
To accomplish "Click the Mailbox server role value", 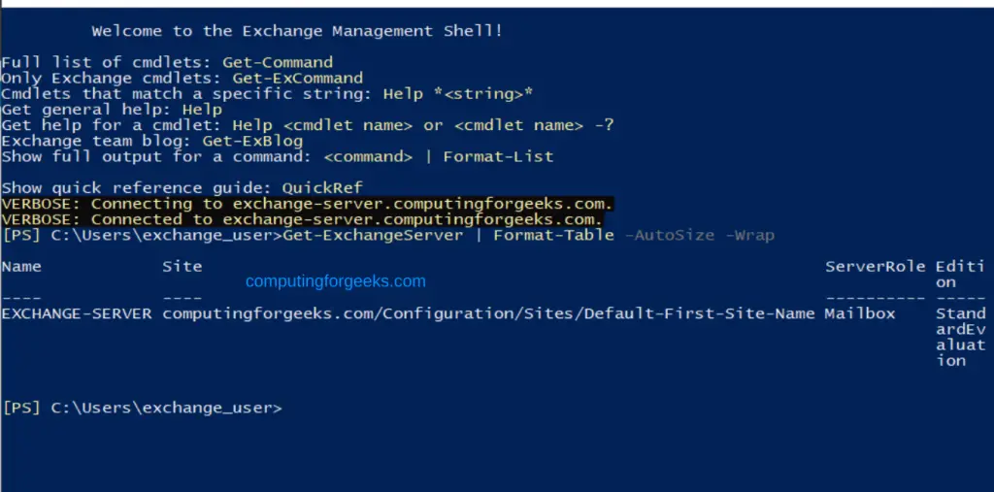I will click(859, 313).
